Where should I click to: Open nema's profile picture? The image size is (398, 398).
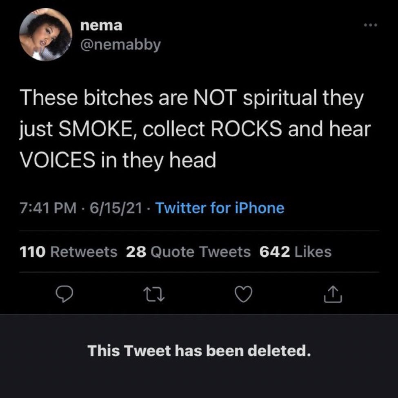click(46, 35)
